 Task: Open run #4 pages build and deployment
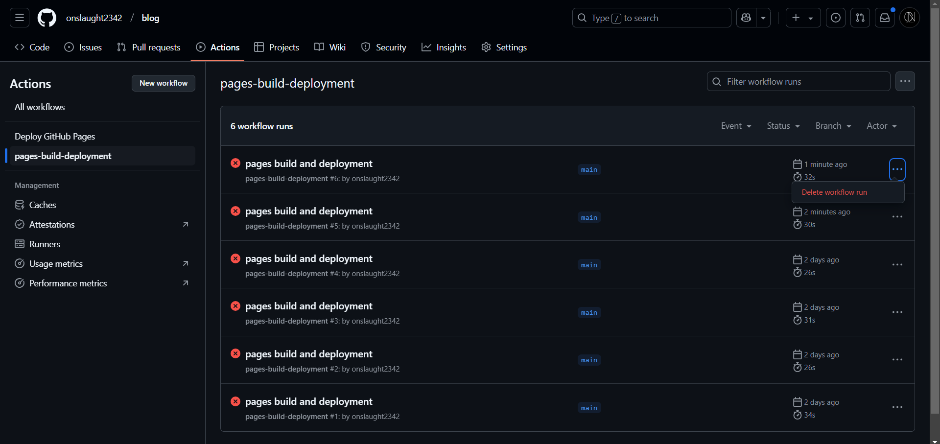308,258
